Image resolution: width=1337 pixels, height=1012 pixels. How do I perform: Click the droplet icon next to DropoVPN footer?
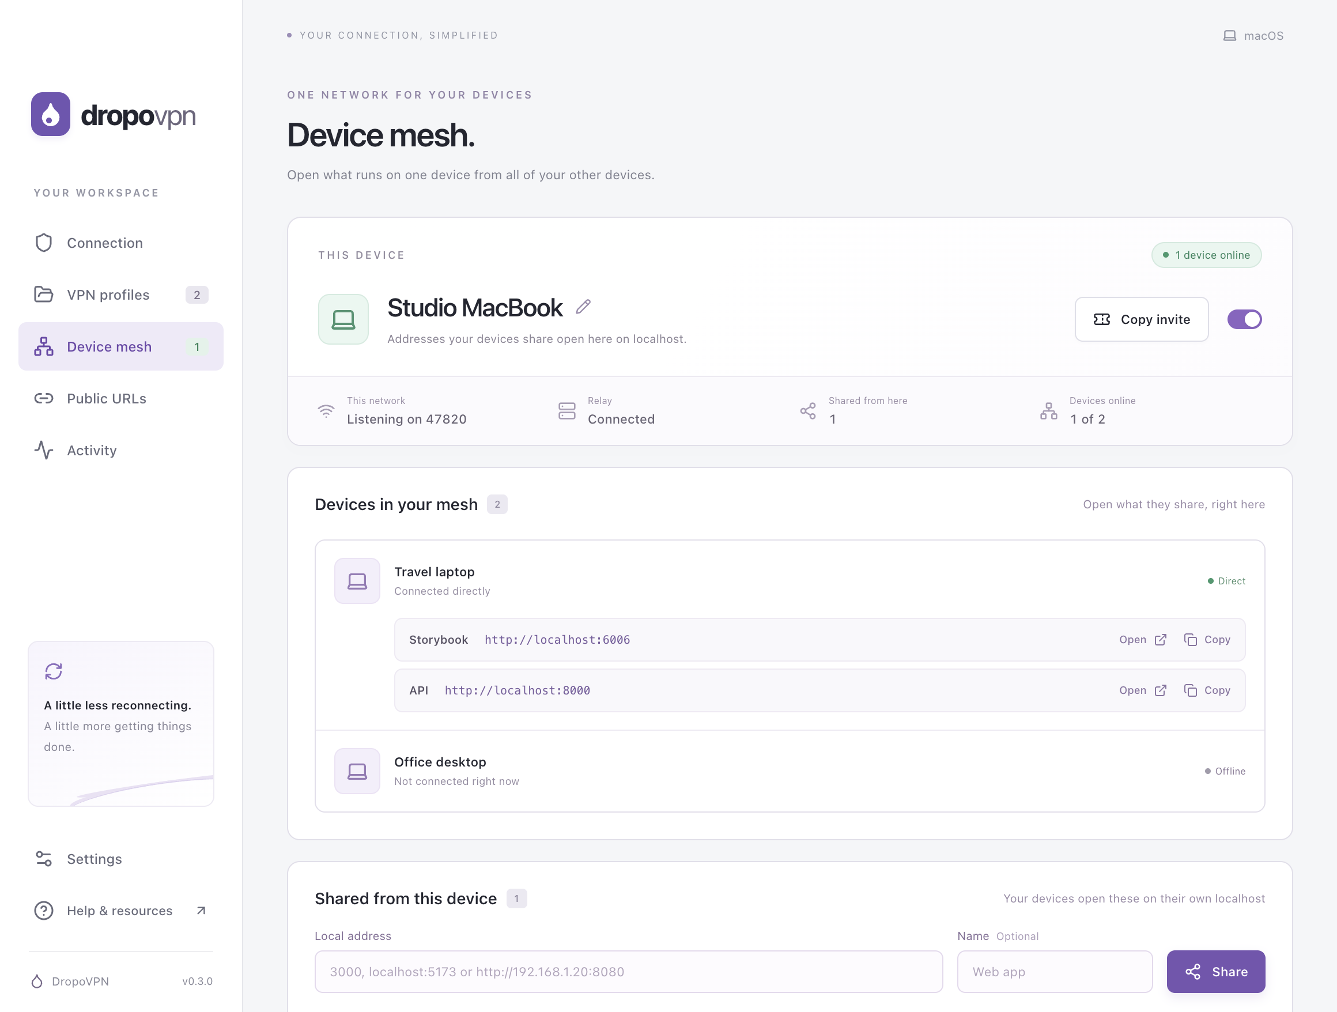point(37,981)
